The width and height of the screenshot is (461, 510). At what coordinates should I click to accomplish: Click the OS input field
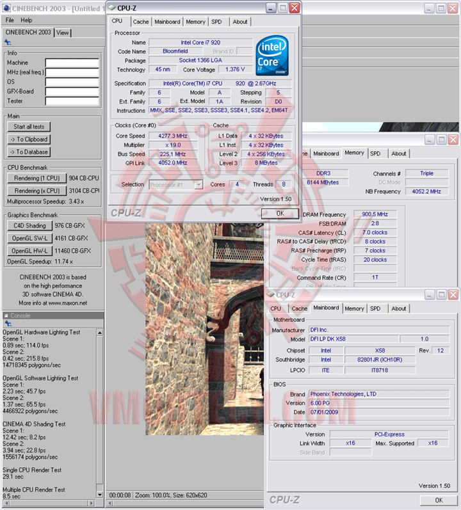(x=72, y=82)
